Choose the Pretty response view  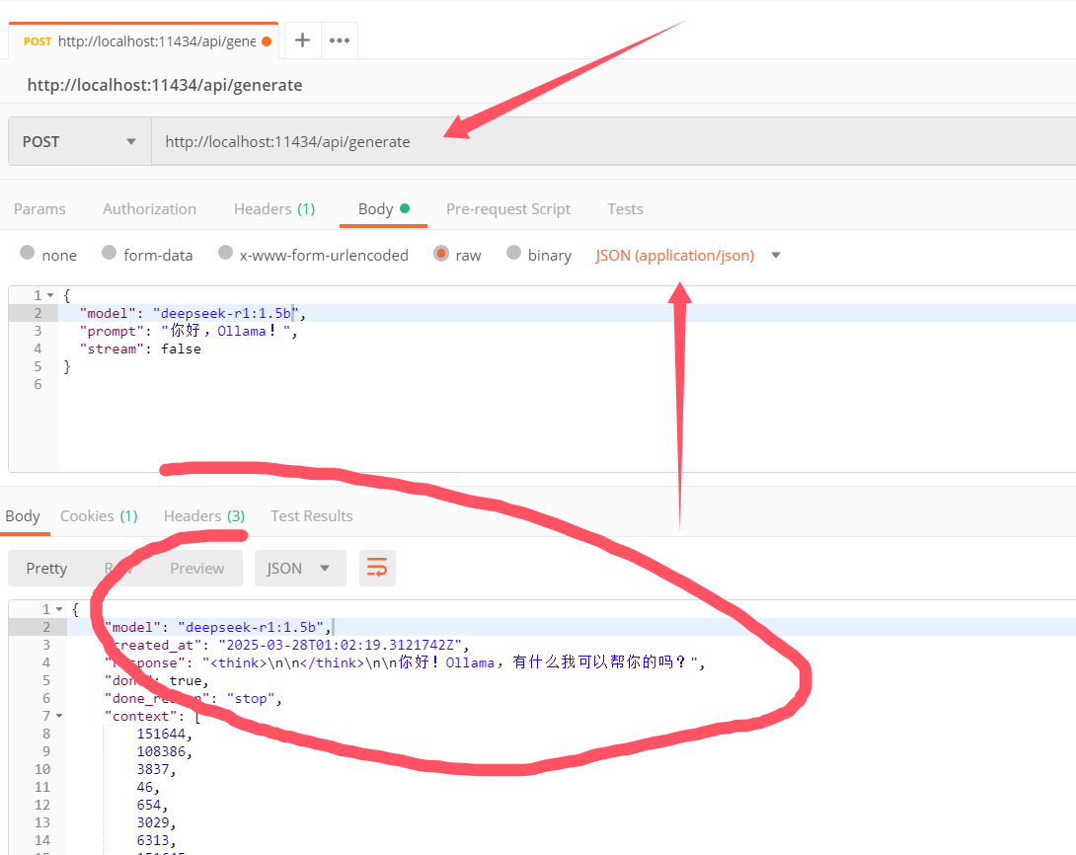click(x=46, y=568)
